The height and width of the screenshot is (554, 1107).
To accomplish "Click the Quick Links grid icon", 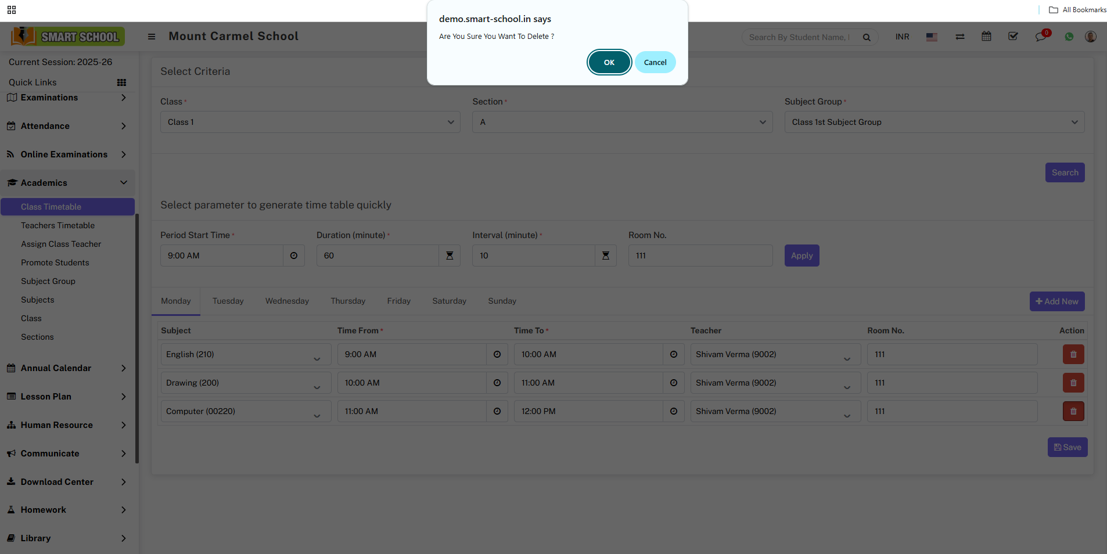I will (121, 82).
